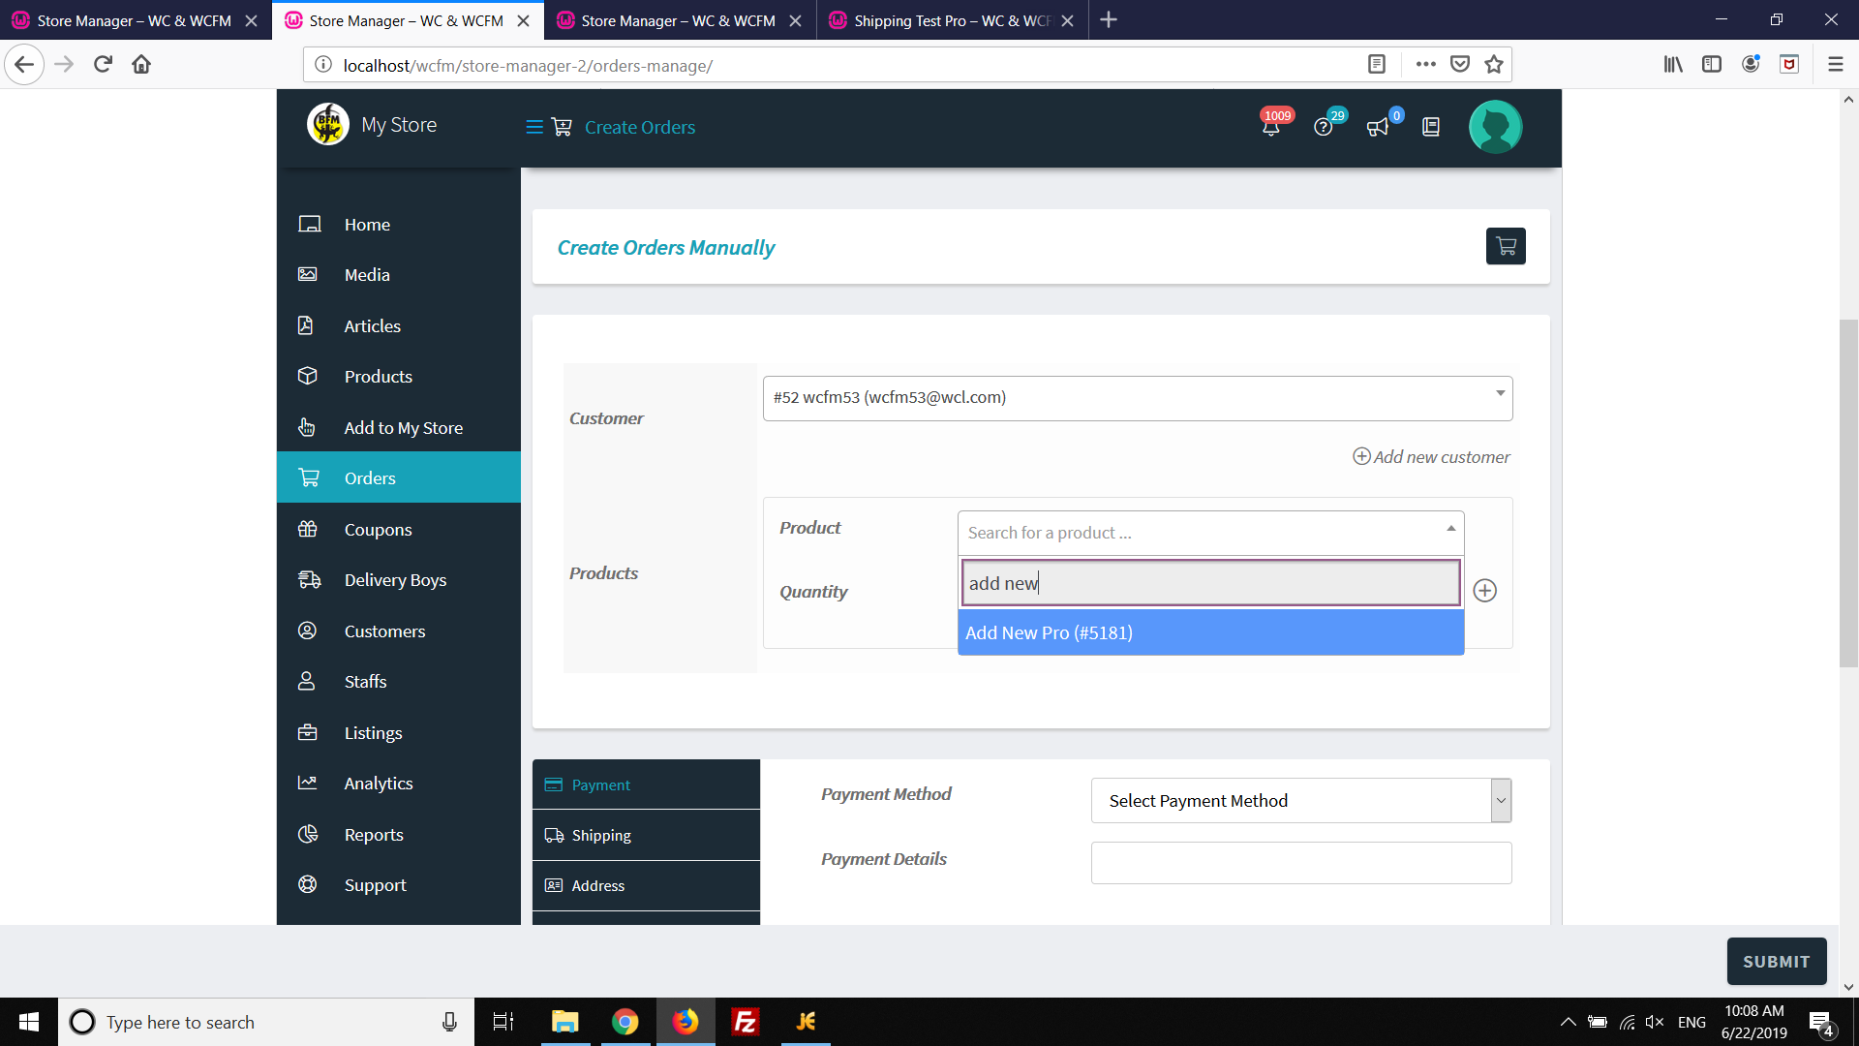This screenshot has height=1046, width=1859.
Task: Open enquiries question mark icon
Action: [1324, 127]
